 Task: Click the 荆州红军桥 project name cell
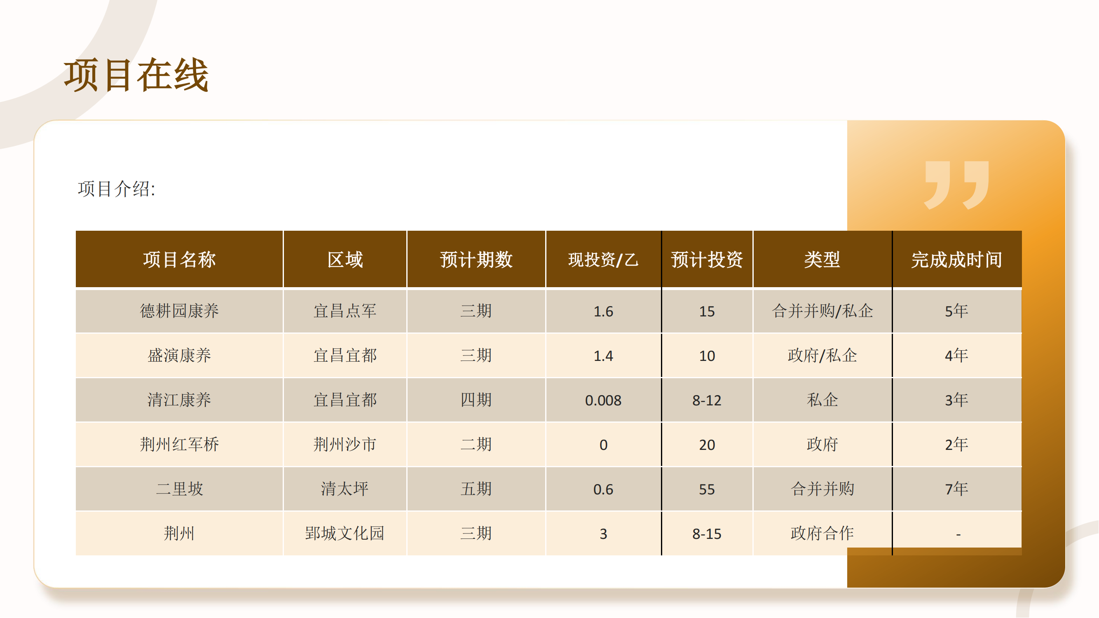tap(179, 445)
